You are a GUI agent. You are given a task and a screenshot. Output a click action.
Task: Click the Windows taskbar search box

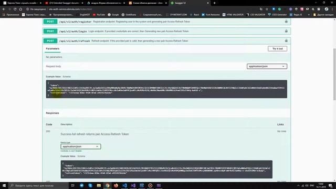click(x=38, y=185)
